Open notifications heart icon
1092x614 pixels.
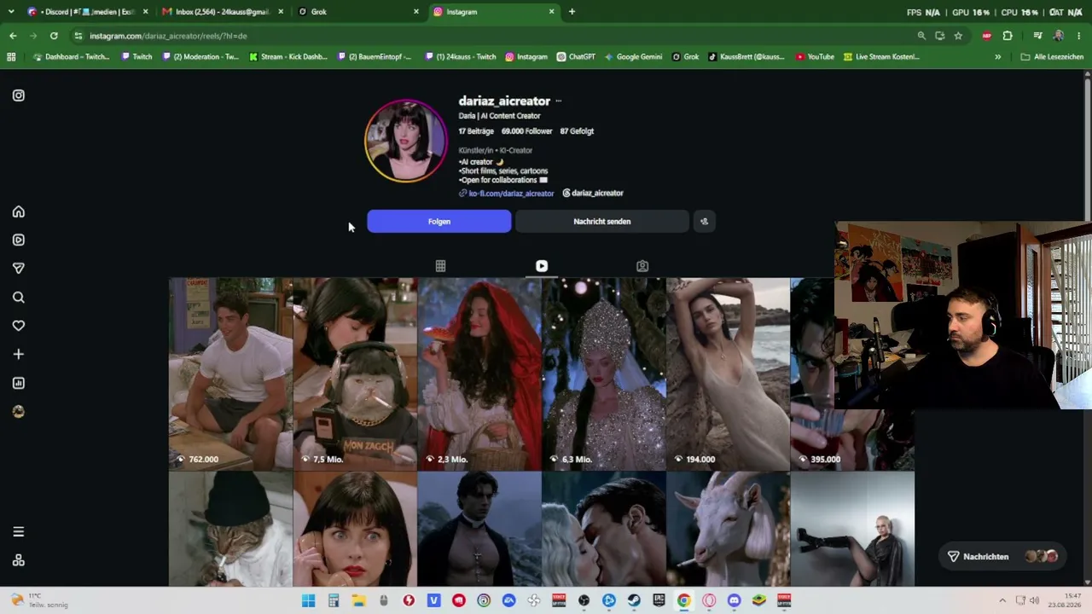pos(19,326)
